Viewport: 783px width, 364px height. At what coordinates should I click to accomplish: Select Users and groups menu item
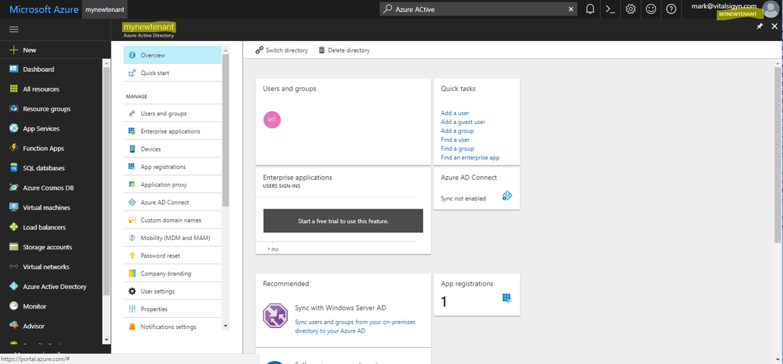(163, 114)
